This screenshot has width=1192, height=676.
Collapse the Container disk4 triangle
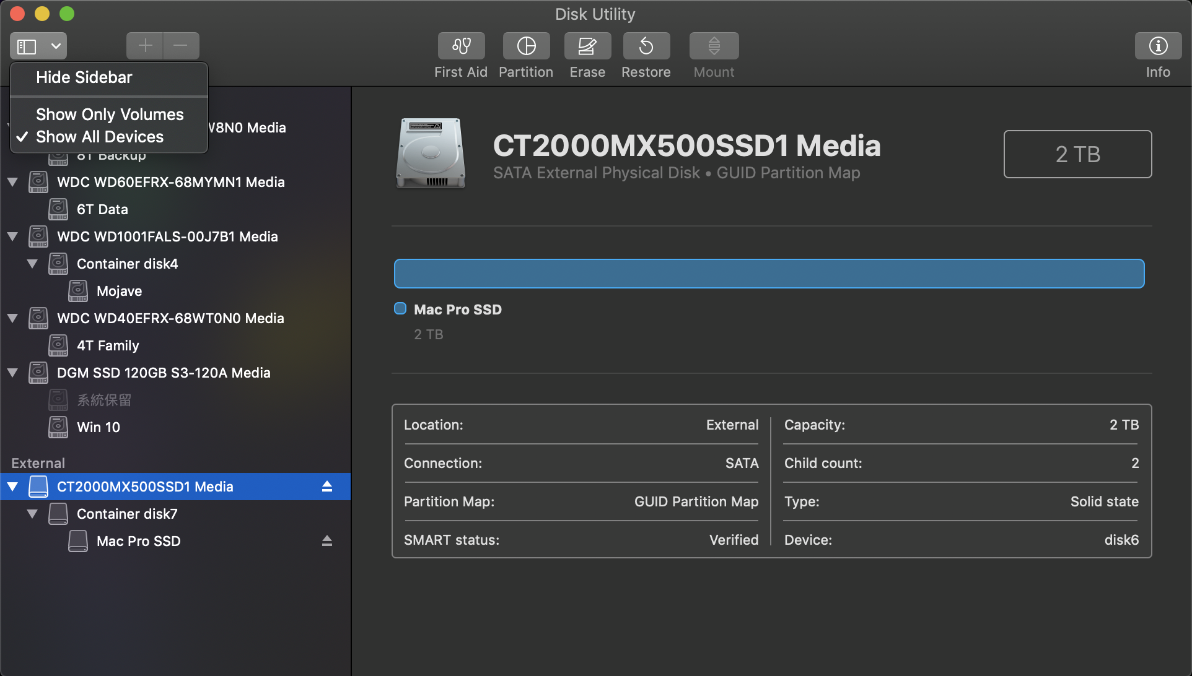click(32, 264)
